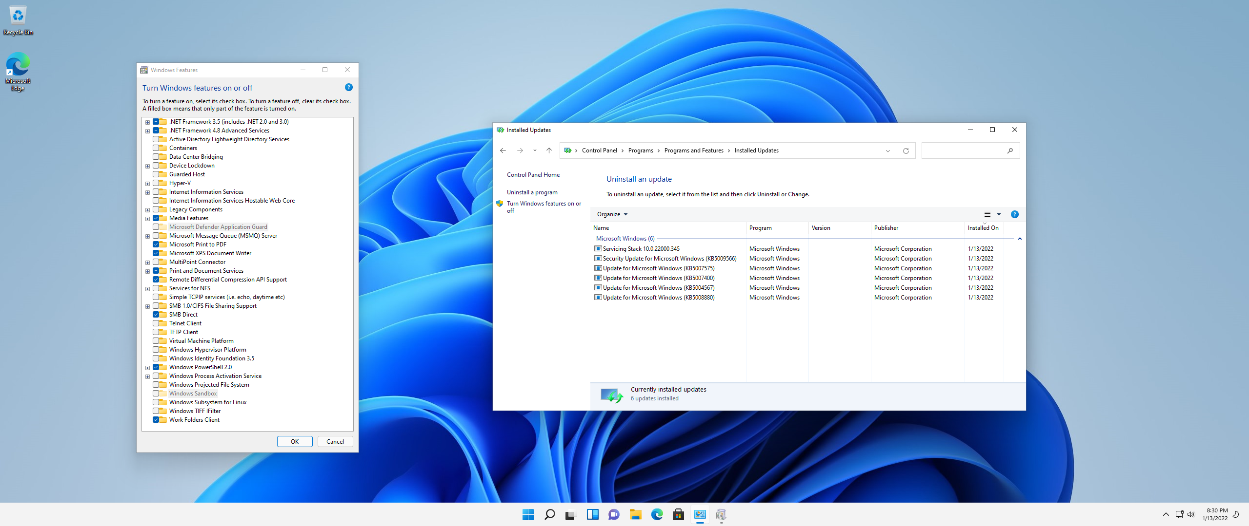This screenshot has height=526, width=1249.
Task: Uncheck the SMB Direct checkbox
Action: tap(156, 315)
